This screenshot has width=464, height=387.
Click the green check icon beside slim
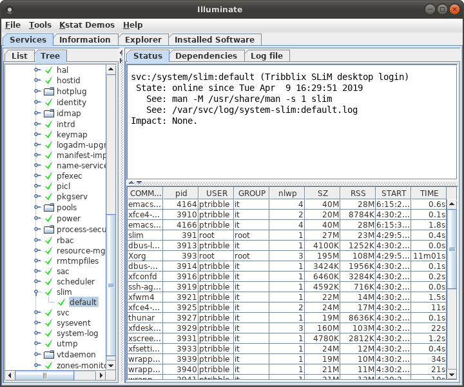(x=49, y=292)
